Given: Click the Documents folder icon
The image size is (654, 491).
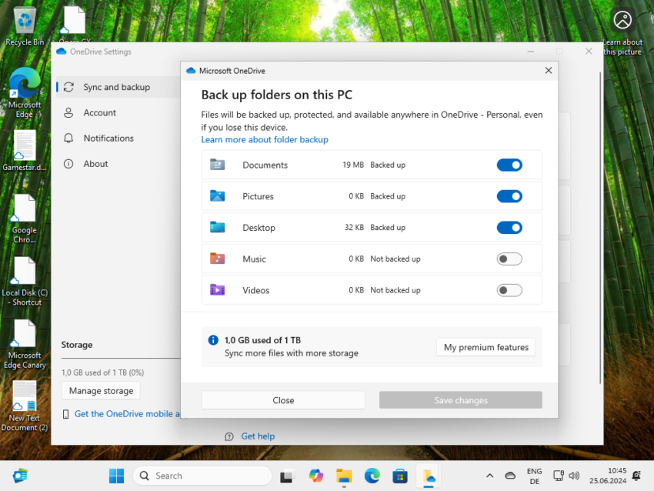Looking at the screenshot, I should point(219,165).
